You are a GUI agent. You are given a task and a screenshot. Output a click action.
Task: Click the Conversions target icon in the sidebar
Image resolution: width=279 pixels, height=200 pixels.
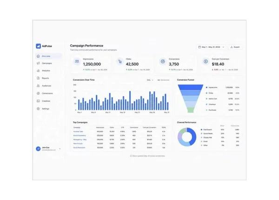[x=38, y=94]
